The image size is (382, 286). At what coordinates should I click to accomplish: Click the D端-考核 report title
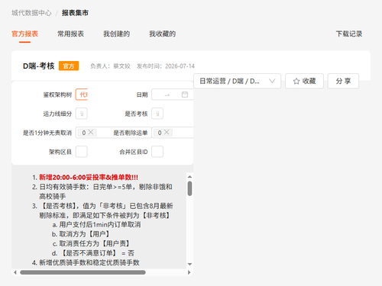39,66
